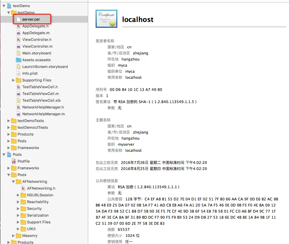Open Info.plist in the navigator

pos(44,74)
